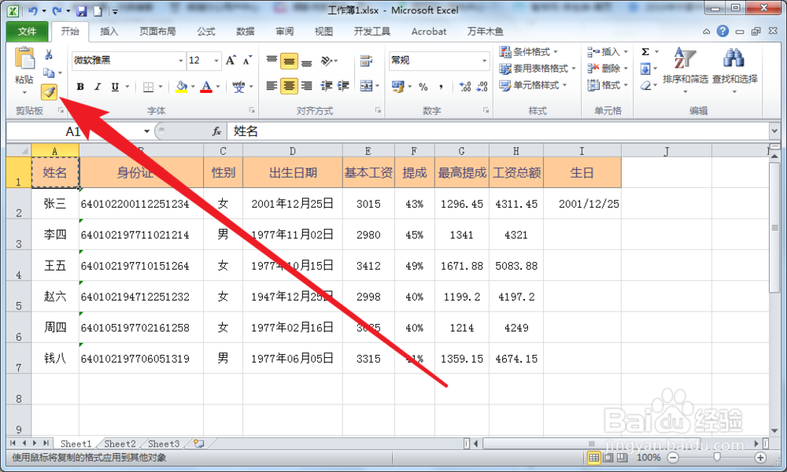The height and width of the screenshot is (472, 787).
Task: Switch to the 公式 ribbon tab
Action: pyautogui.click(x=205, y=31)
